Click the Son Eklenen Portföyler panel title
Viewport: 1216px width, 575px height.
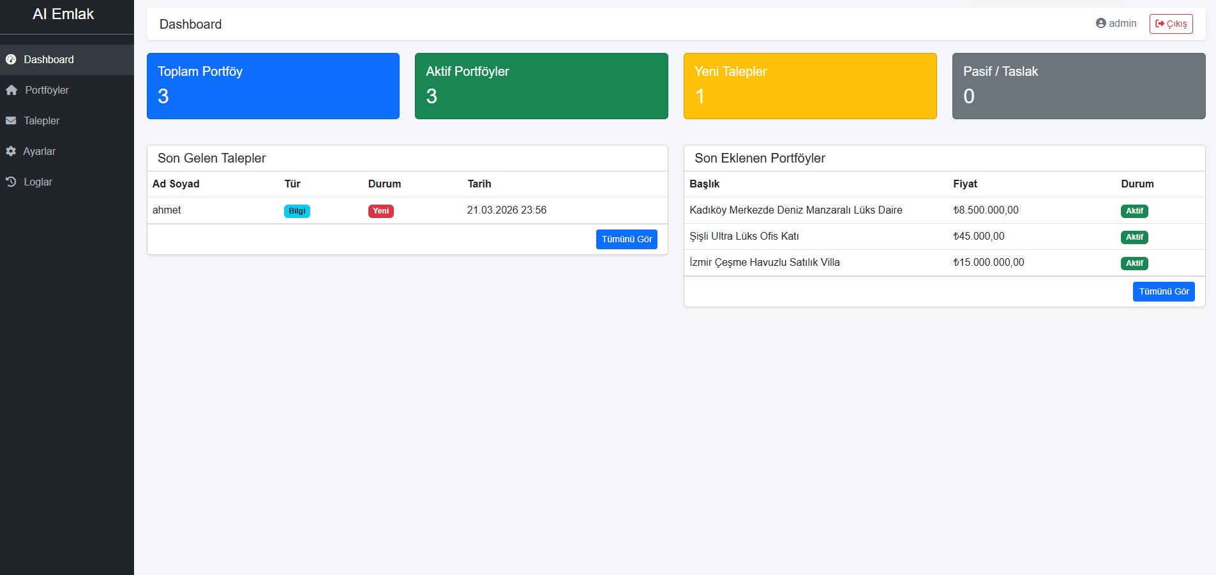[760, 158]
